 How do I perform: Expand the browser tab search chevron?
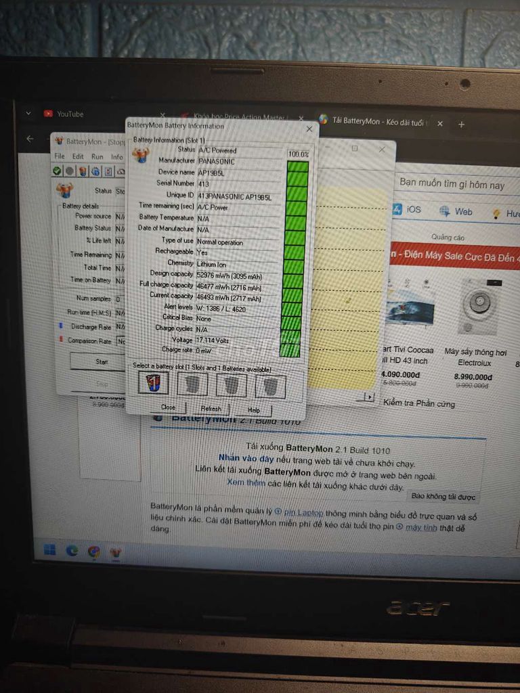click(x=28, y=113)
